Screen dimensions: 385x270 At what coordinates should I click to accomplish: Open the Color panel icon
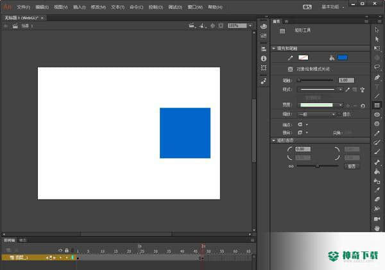click(264, 26)
